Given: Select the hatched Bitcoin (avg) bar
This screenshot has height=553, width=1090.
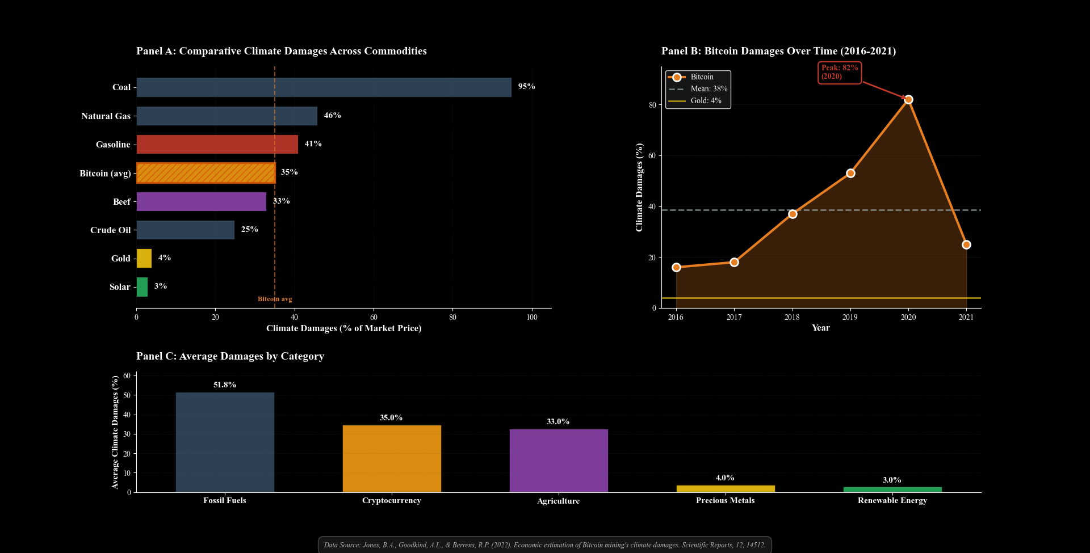Looking at the screenshot, I should pos(206,173).
